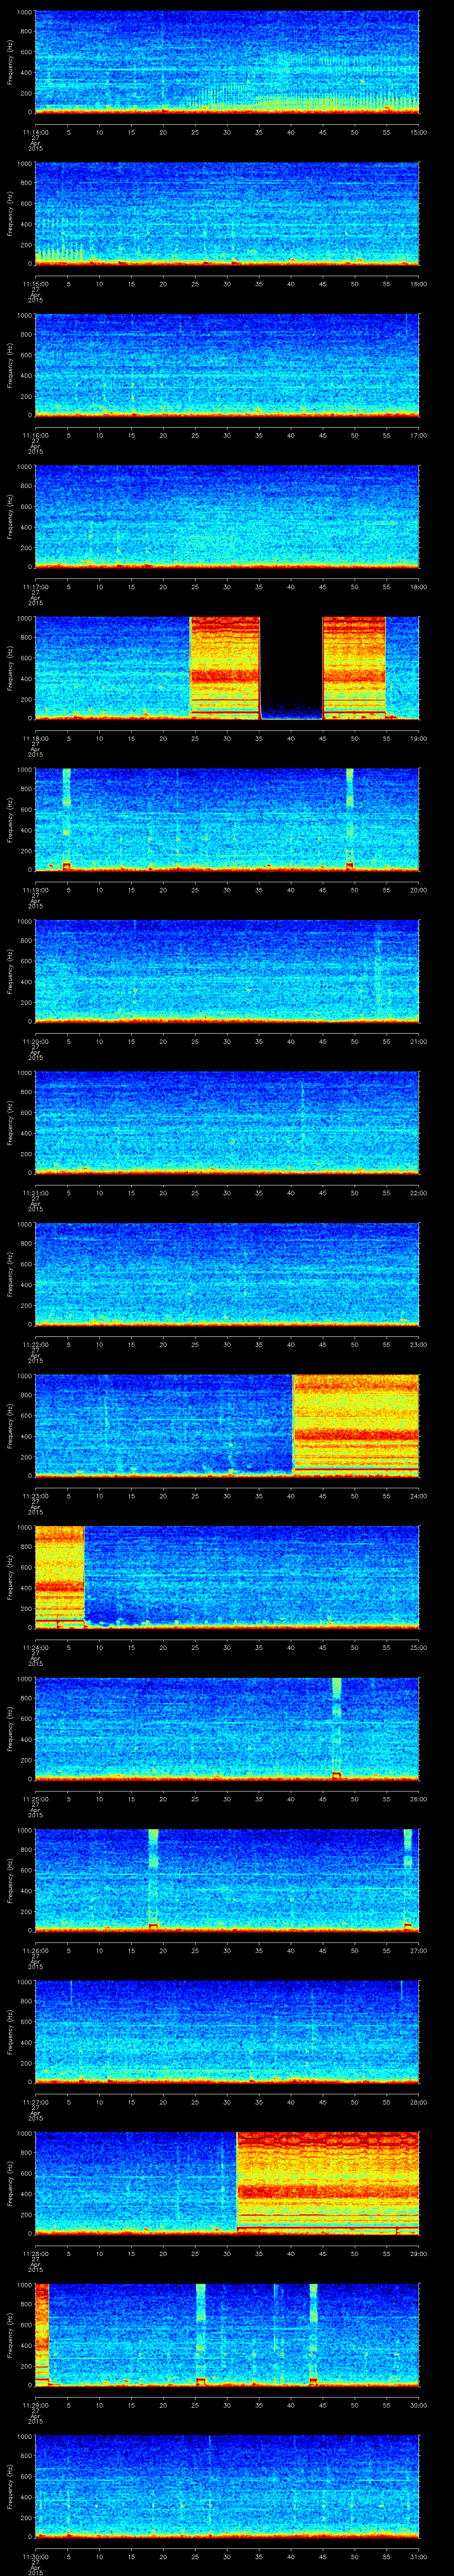Screen dimensions: 454x2576
Task: Click the 11:17 spectrogram panel
Action: click(x=227, y=517)
